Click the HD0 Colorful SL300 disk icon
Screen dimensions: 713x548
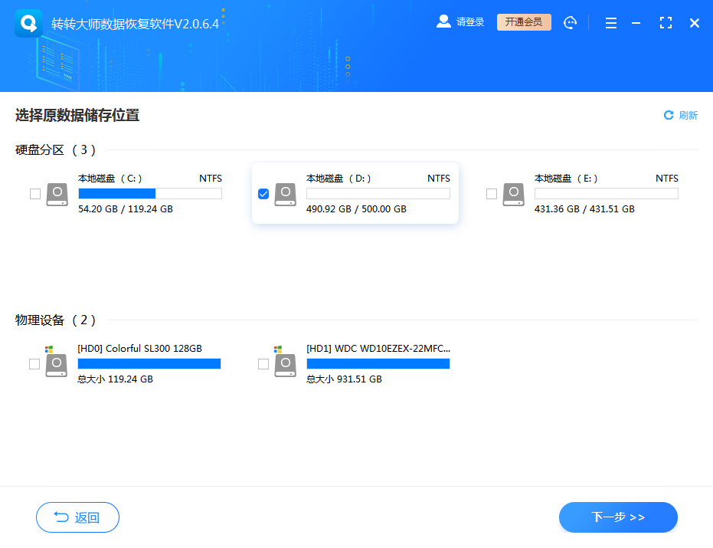click(x=56, y=364)
